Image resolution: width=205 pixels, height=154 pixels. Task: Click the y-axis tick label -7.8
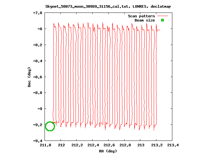[38, 13]
